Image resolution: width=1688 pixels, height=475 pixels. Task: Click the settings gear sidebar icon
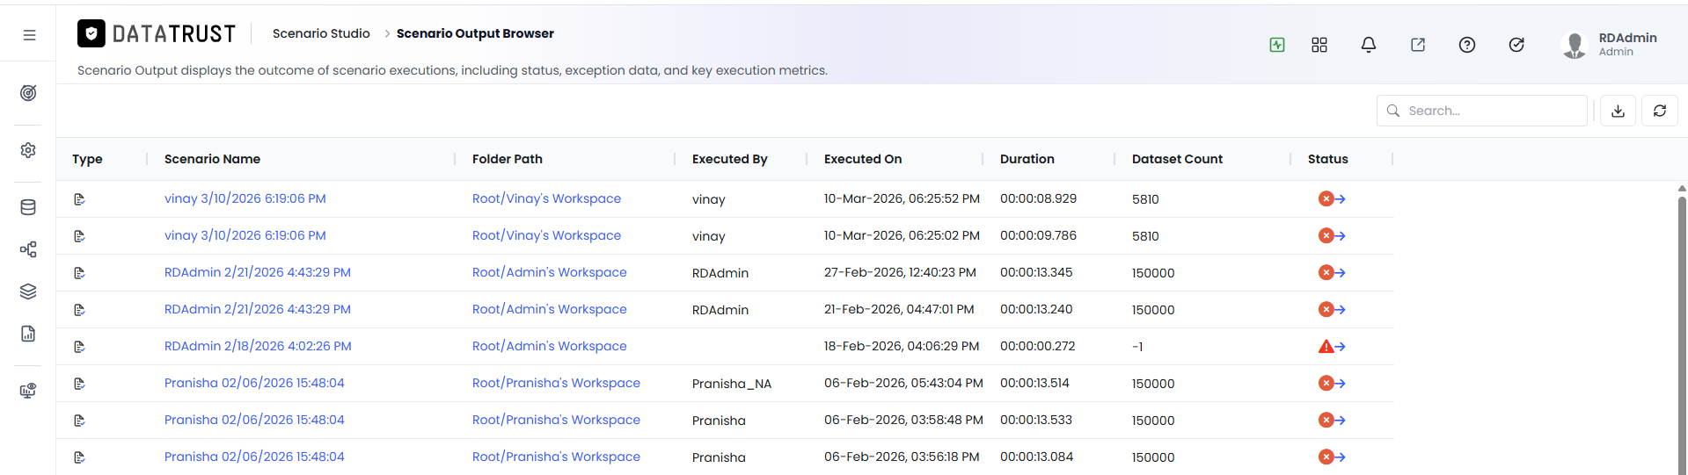point(28,150)
